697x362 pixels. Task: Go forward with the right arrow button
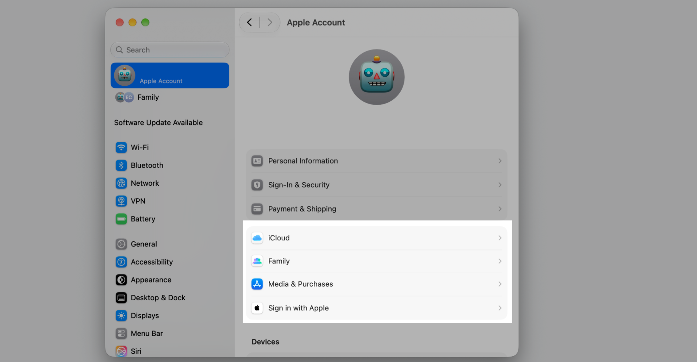[x=270, y=23]
